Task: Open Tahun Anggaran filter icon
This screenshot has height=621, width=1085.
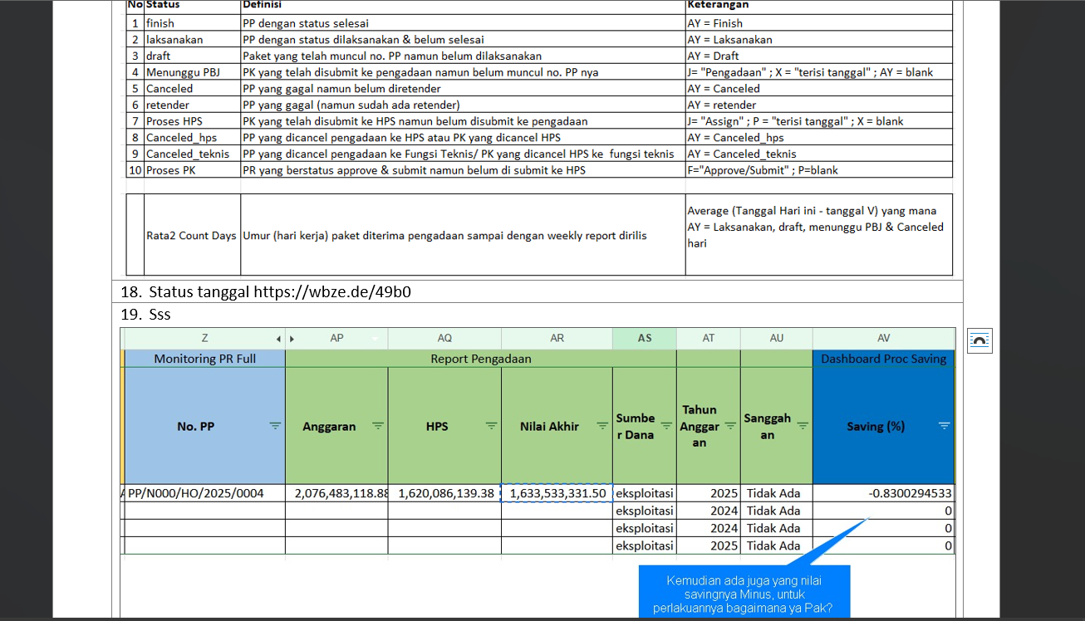Action: (x=730, y=426)
